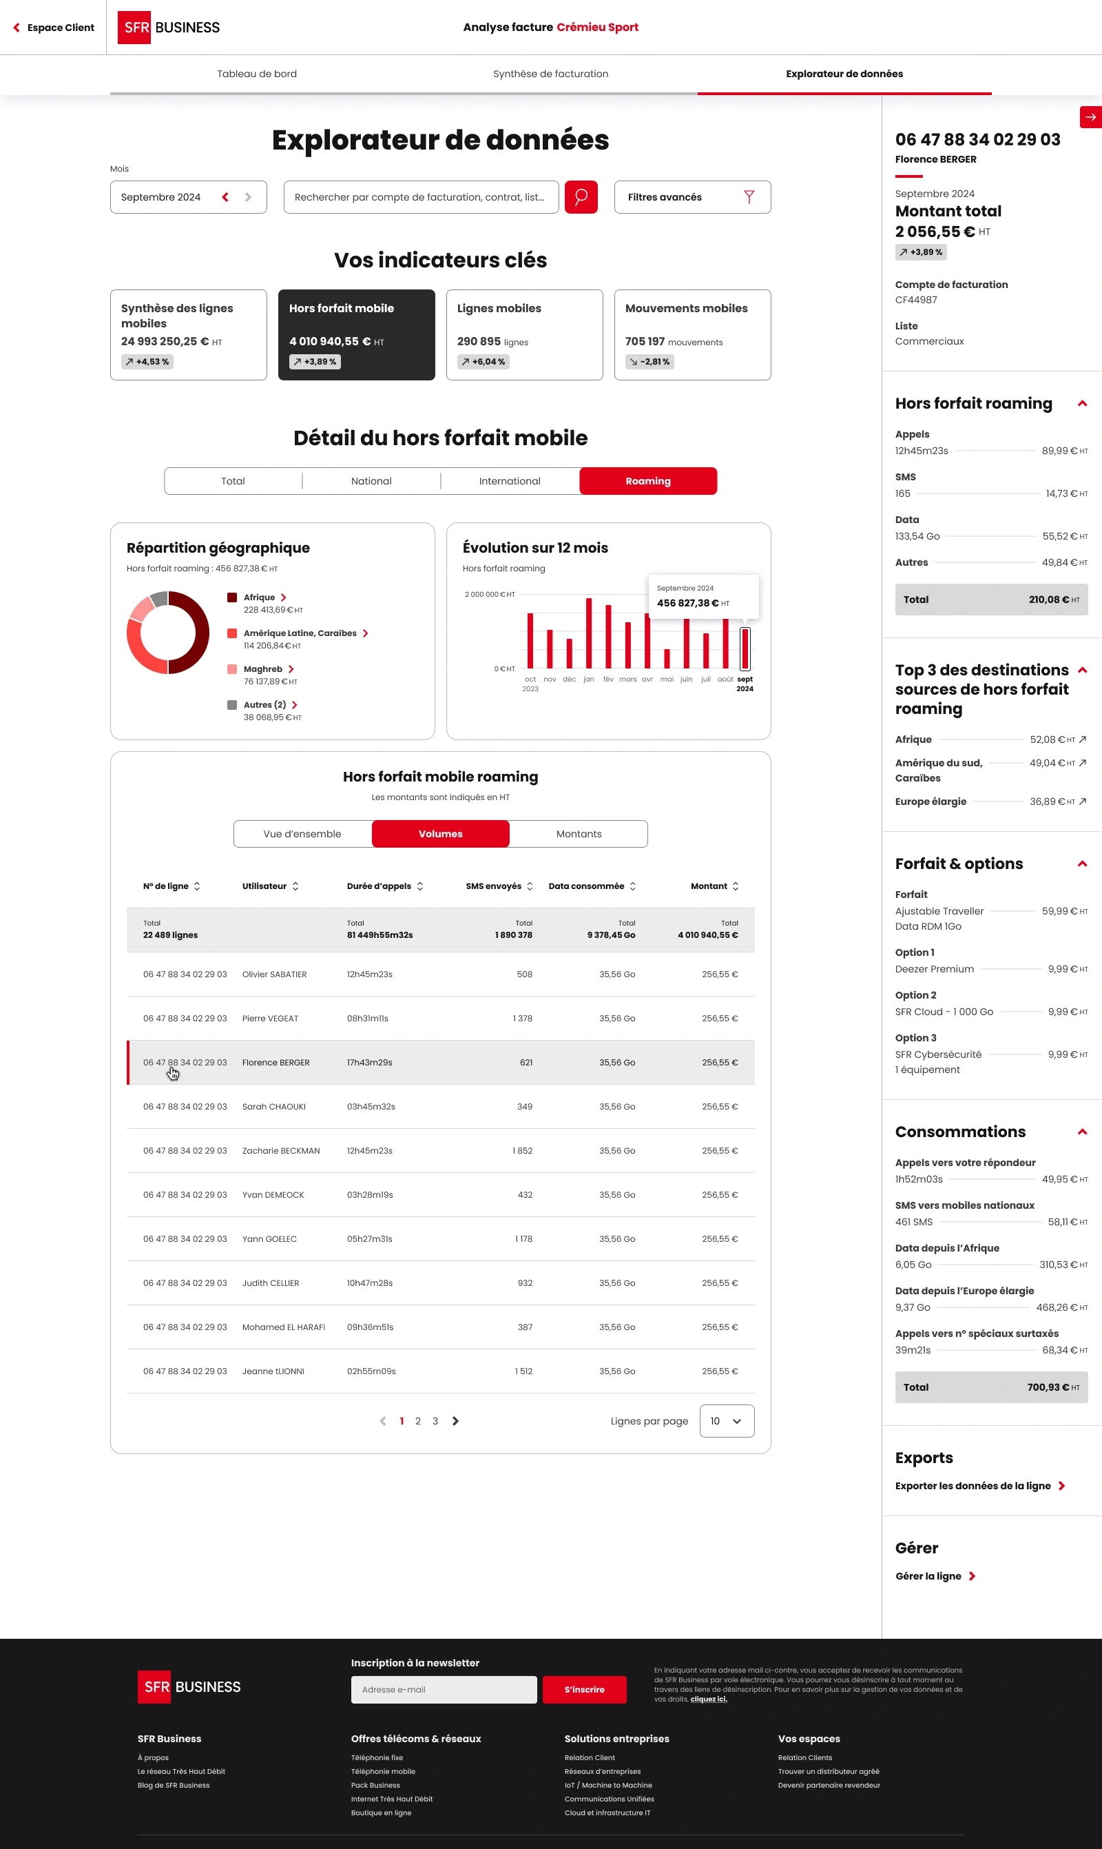This screenshot has height=1849, width=1102.
Task: Go to next page with the pagination arrow
Action: (x=457, y=1420)
